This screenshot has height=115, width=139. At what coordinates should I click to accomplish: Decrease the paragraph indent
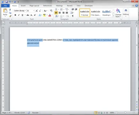[73, 10]
